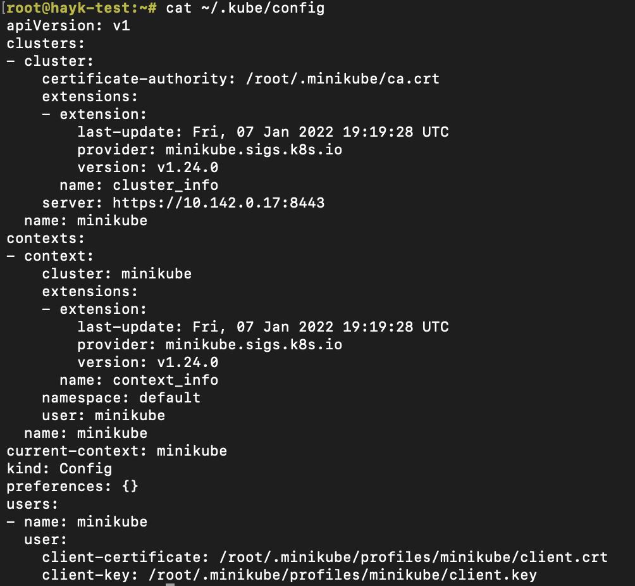The width and height of the screenshot is (635, 586).
Task: Click the "cluster: minikube" line
Action: [x=116, y=274]
